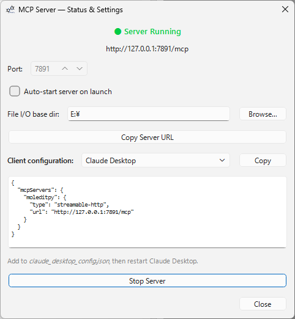Click the Auto-start server on launch label
Image resolution: width=295 pixels, height=319 pixels.
tap(68, 92)
